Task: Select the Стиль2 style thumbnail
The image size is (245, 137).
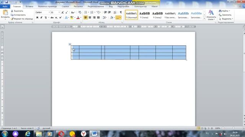Action: pos(157,15)
